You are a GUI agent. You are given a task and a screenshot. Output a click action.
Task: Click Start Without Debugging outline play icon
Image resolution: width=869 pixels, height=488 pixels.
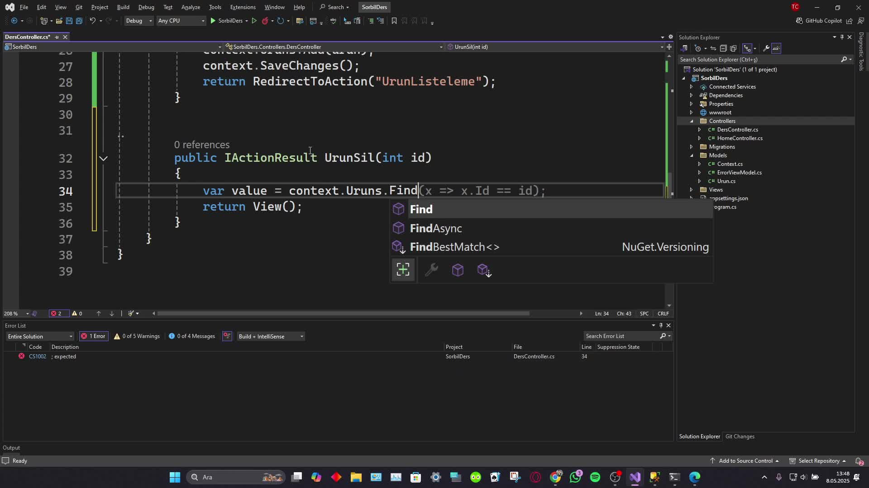(x=254, y=21)
